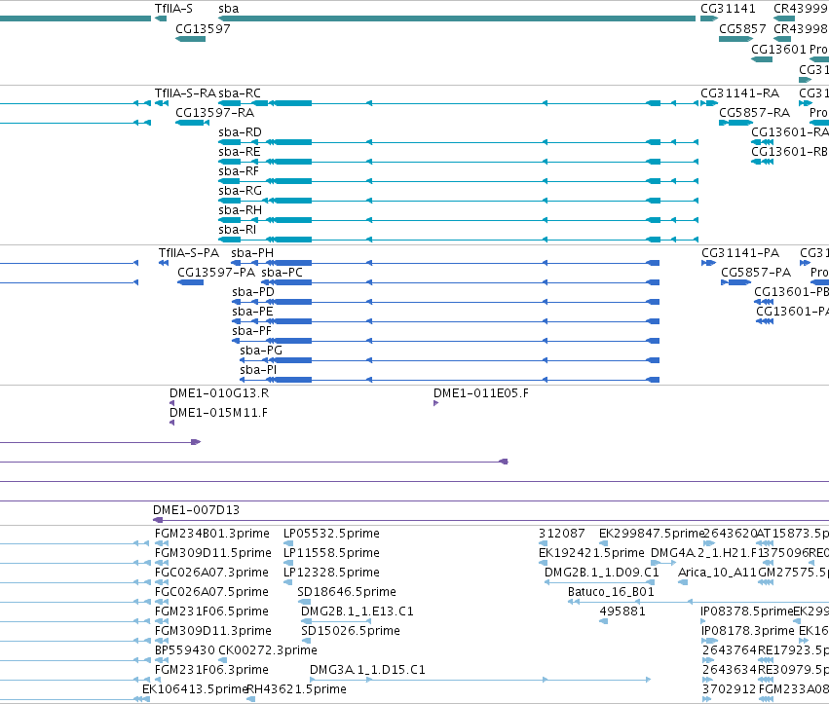Select the CG31141 gene label
The height and width of the screenshot is (704, 829).
pos(728,9)
